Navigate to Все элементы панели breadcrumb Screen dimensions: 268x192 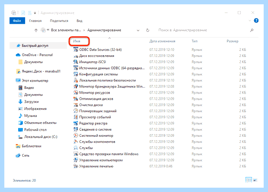click(x=66, y=30)
